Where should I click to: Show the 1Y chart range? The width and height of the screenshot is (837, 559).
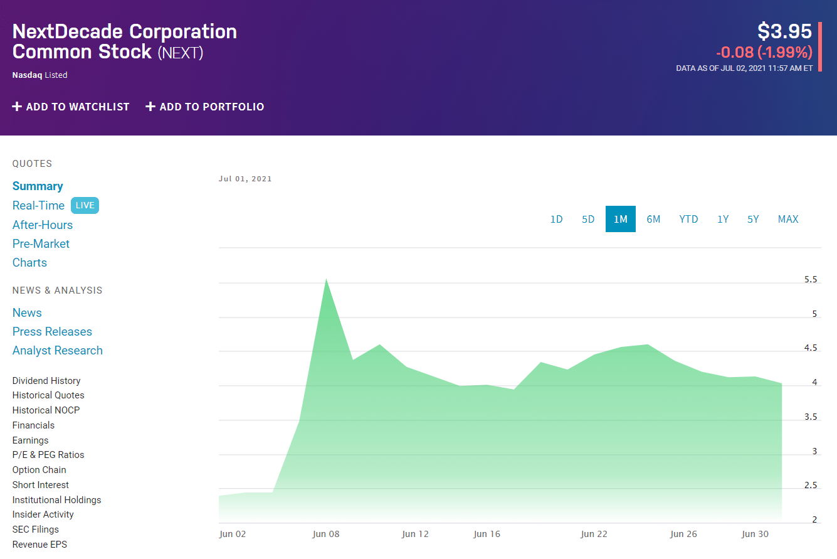pos(723,219)
